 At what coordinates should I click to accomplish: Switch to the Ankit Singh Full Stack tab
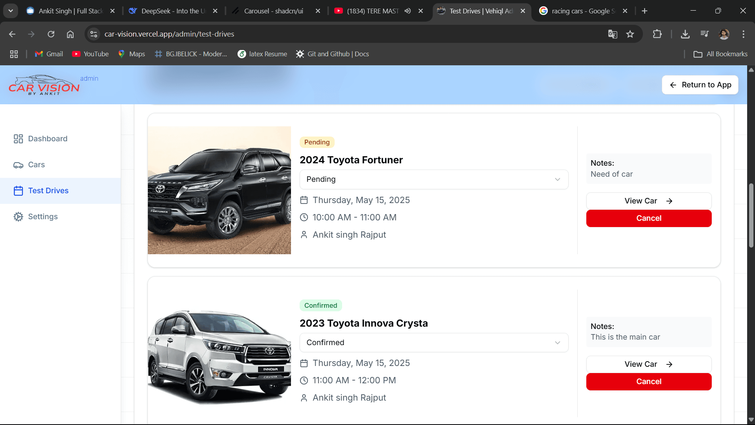tap(71, 11)
